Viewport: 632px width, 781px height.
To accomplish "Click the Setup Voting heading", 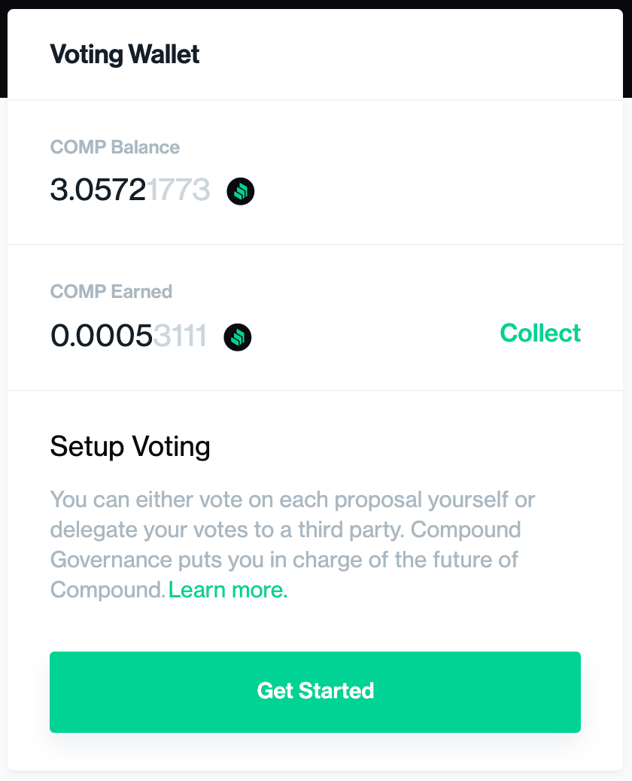I will tap(130, 446).
